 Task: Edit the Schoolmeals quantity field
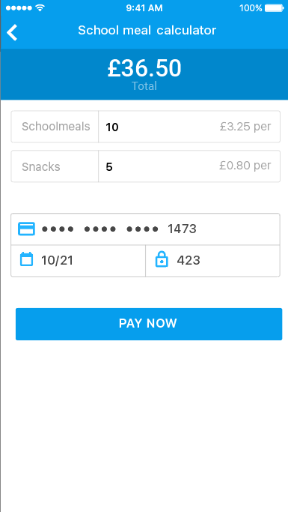pyautogui.click(x=189, y=127)
